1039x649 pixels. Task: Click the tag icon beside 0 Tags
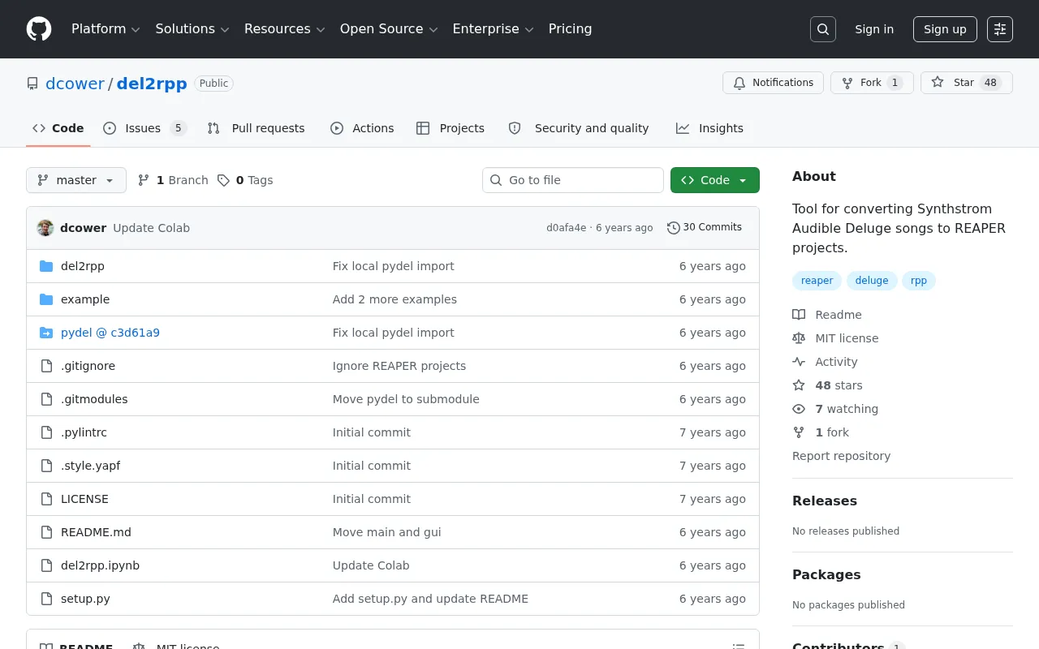(223, 180)
